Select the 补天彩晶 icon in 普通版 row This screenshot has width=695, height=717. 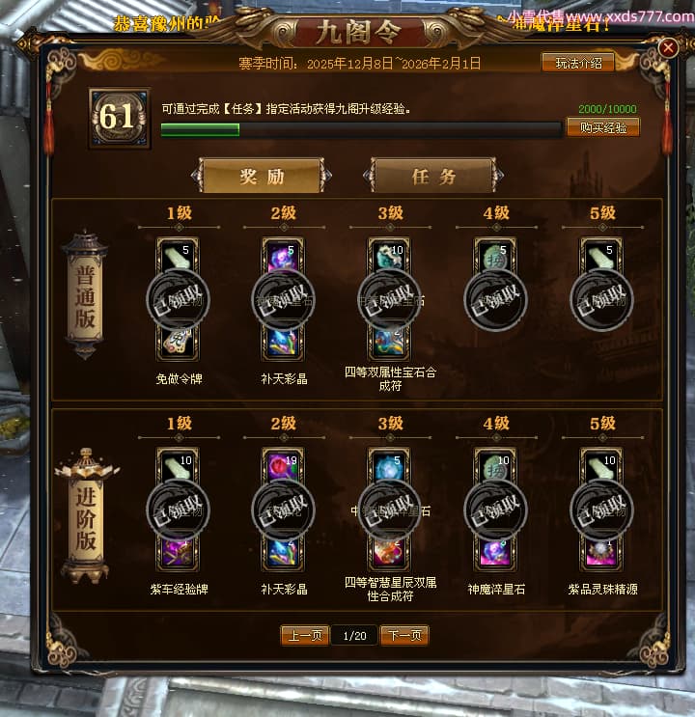(x=283, y=343)
